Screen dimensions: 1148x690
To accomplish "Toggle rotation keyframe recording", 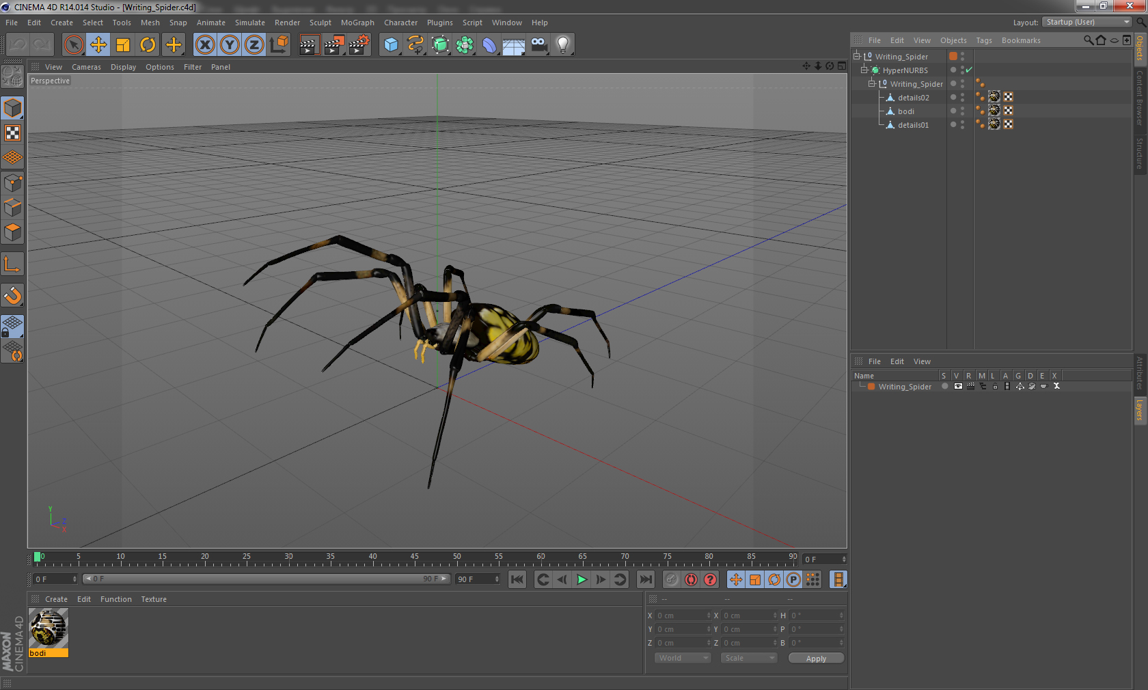I will pos(774,580).
